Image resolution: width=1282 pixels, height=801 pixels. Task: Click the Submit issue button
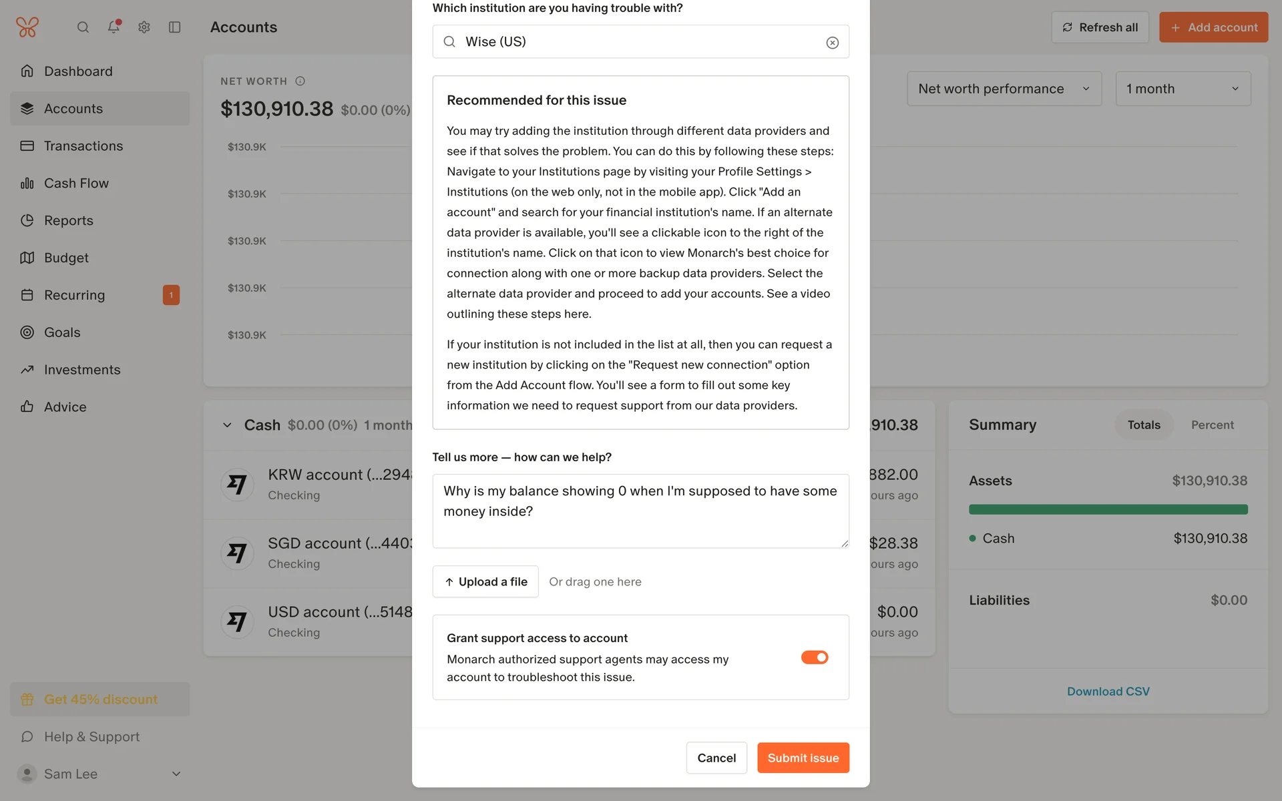point(803,758)
